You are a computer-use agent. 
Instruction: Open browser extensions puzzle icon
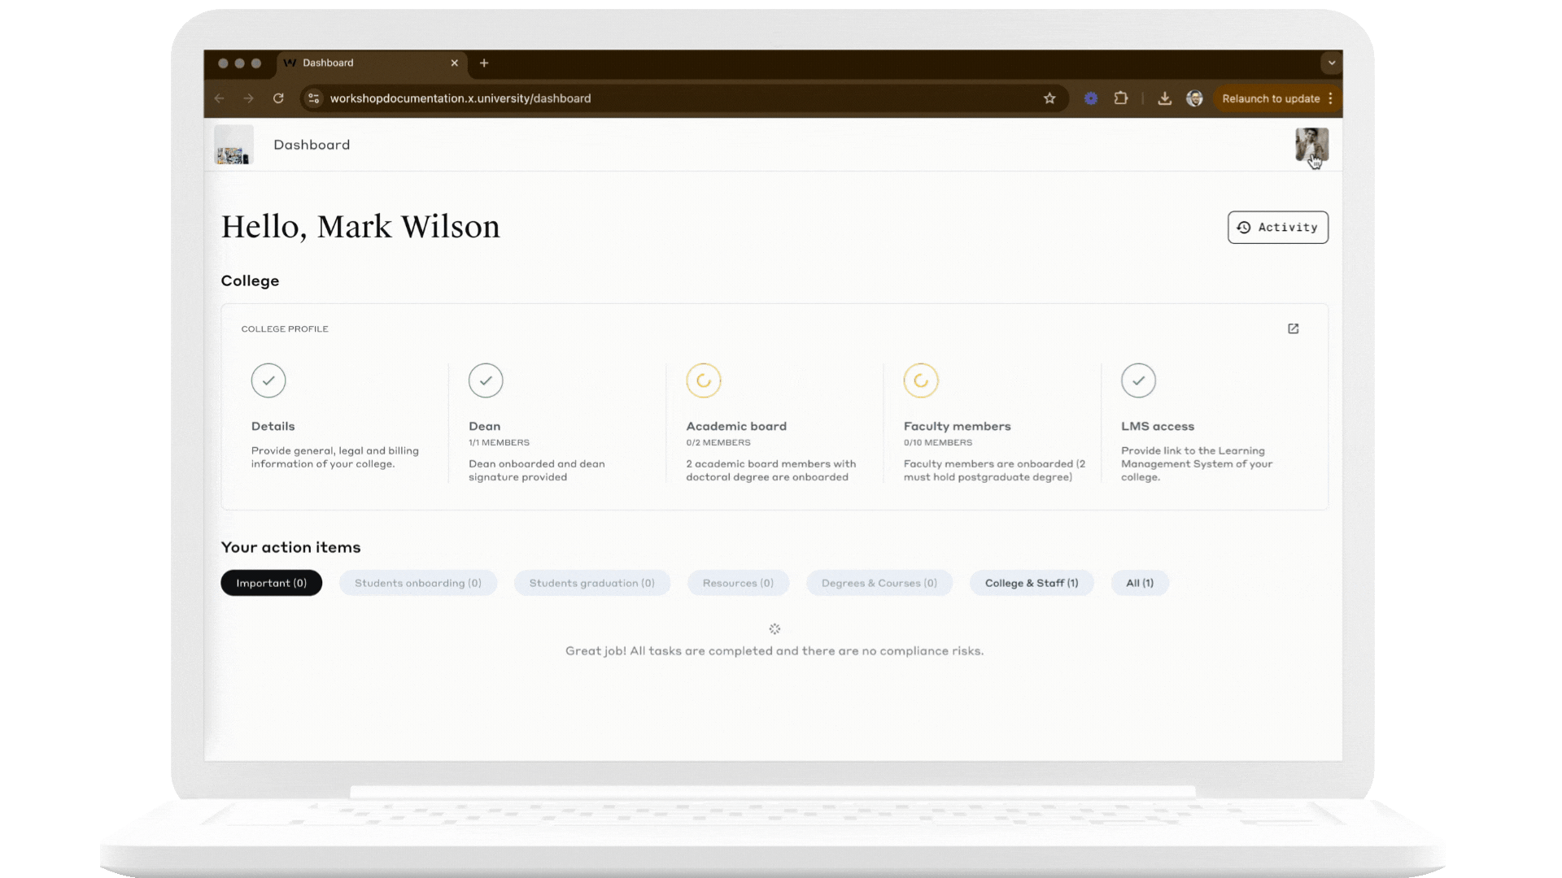point(1121,98)
